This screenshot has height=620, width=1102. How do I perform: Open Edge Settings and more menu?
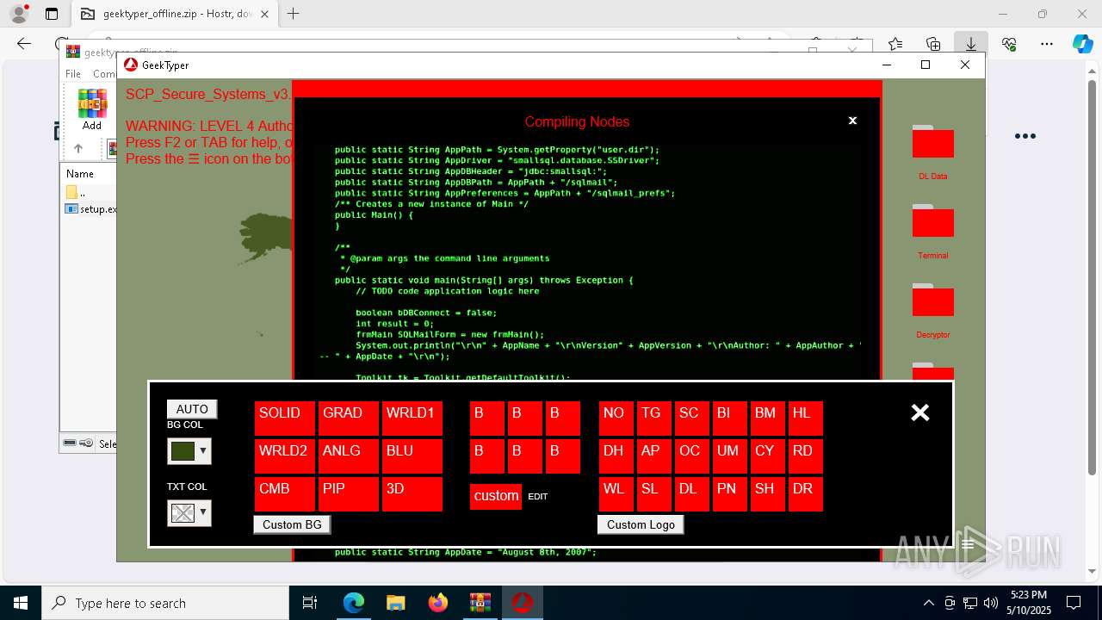tap(1046, 44)
